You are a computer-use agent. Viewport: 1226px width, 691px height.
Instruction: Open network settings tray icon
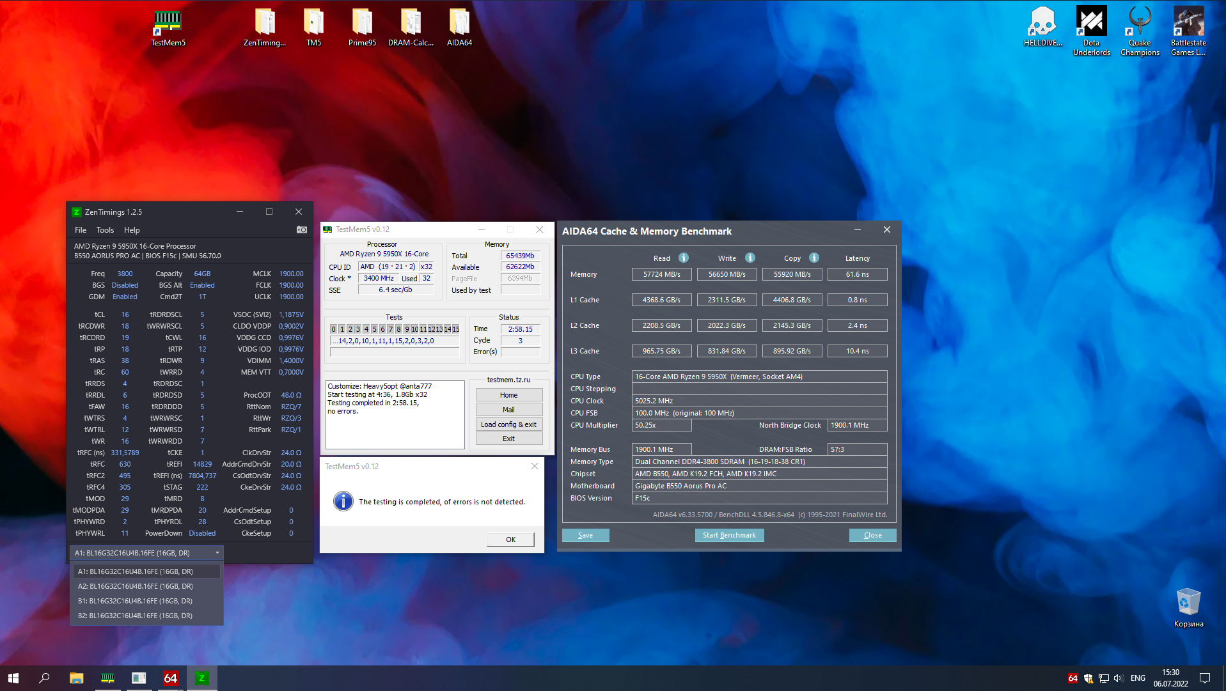click(1104, 678)
